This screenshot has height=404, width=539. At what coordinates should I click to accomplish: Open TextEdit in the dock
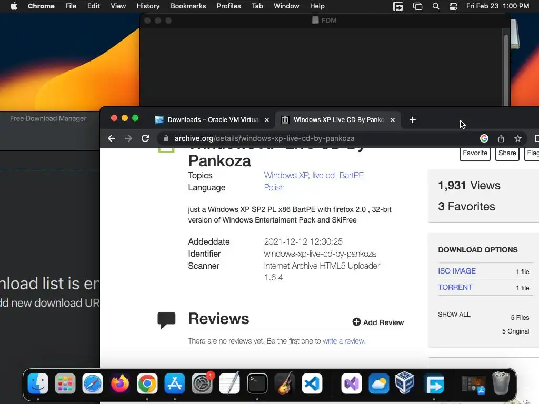[x=229, y=383]
